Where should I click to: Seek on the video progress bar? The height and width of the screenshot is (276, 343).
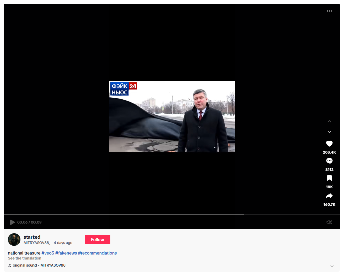(x=172, y=215)
